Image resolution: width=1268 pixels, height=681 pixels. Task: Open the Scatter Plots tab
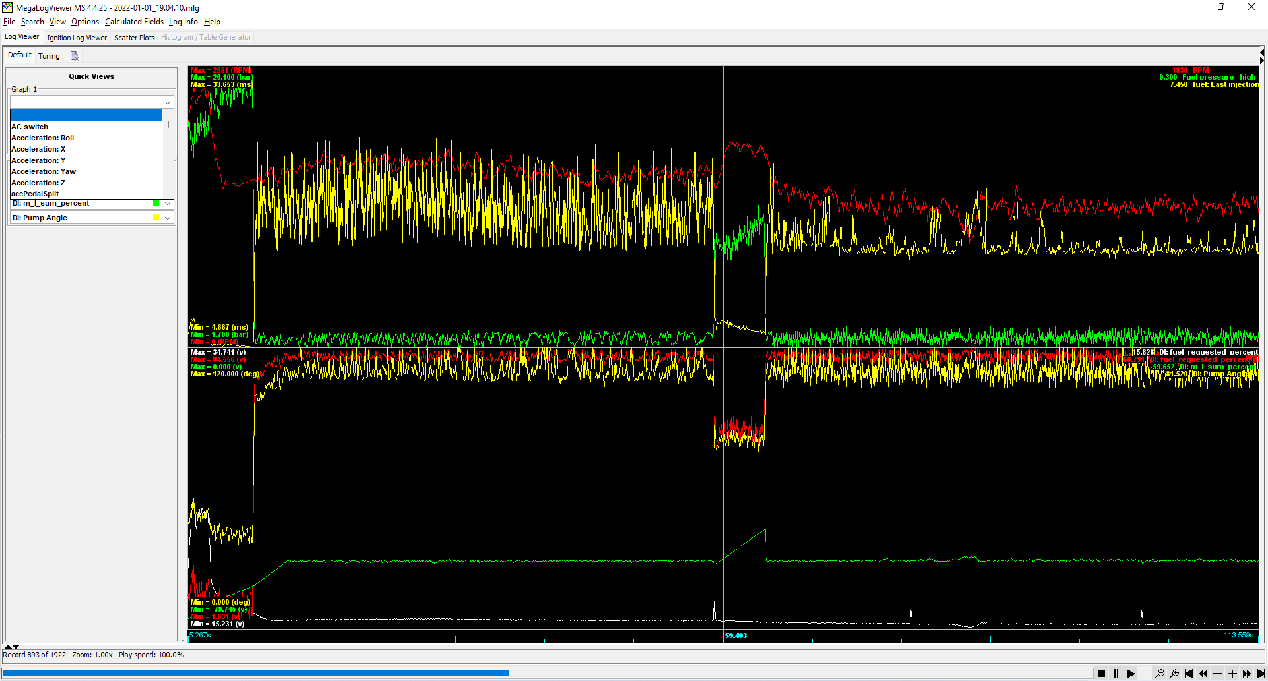(x=135, y=38)
